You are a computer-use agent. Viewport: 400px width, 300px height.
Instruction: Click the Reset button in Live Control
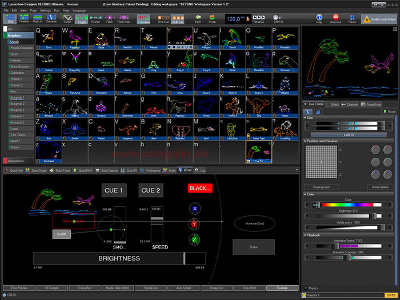pyautogui.click(x=389, y=112)
